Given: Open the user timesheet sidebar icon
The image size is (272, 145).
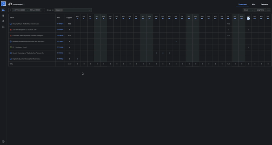Looking at the screenshot, I should pyautogui.click(x=3, y=10).
